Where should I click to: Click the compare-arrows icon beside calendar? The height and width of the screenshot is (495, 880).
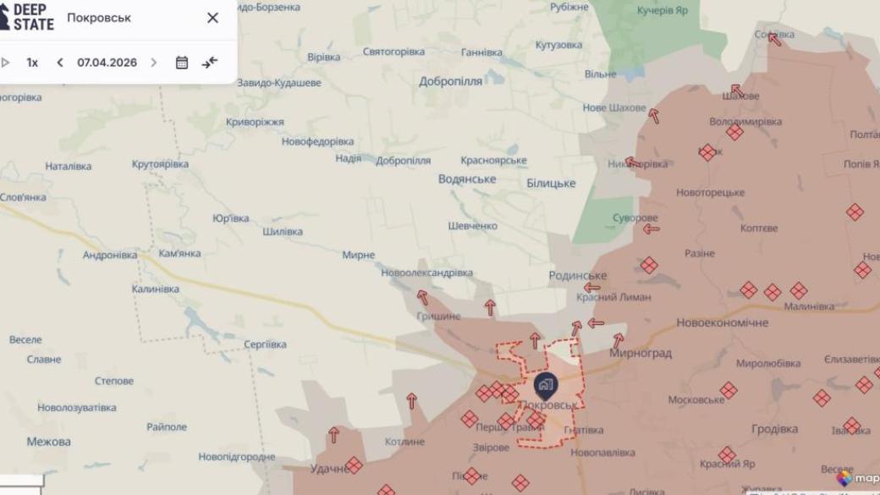210,63
